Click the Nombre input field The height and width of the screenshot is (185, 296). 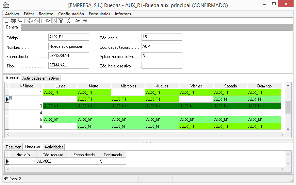tap(68, 46)
